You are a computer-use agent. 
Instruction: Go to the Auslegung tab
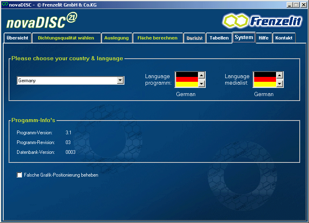click(116, 38)
